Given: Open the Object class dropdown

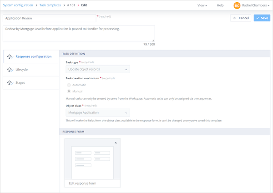Looking at the screenshot, I should [98, 113].
